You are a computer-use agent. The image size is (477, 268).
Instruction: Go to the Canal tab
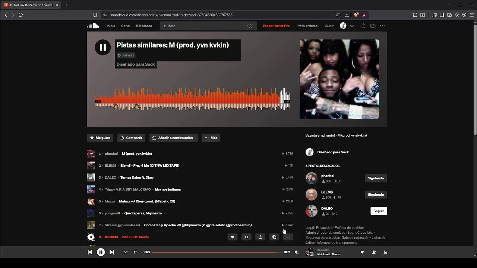coord(126,26)
